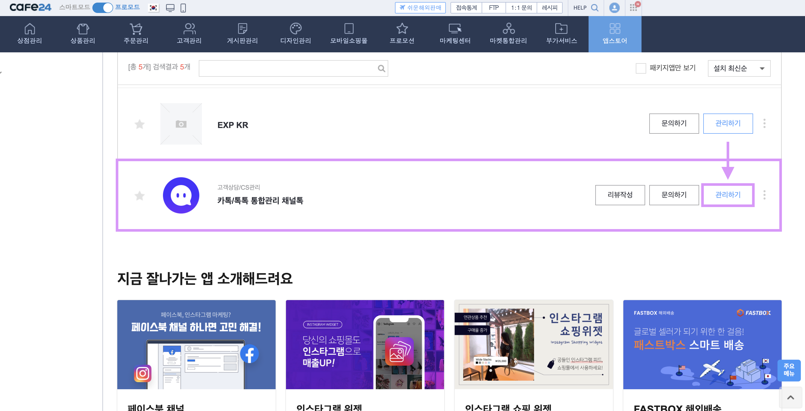Check the 패키지앱만 보기 checkbox
Image resolution: width=805 pixels, height=411 pixels.
click(641, 68)
